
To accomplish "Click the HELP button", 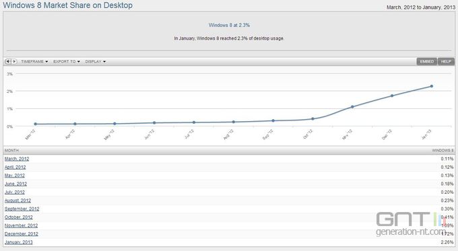I will (x=446, y=62).
